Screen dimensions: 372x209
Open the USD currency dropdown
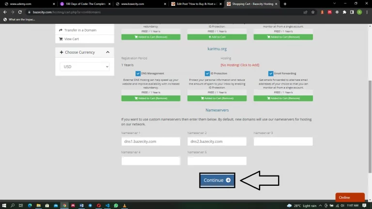pos(84,67)
